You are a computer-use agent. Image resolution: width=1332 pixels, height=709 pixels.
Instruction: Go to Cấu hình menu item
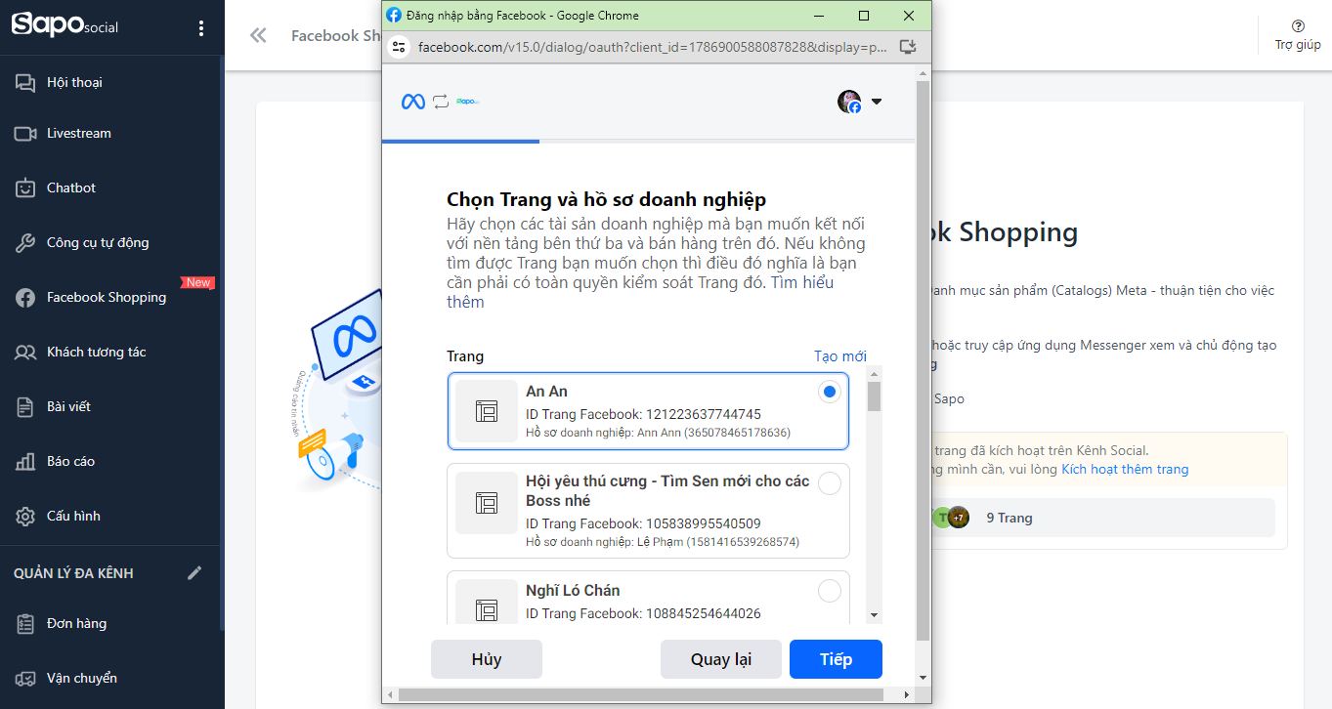point(73,517)
